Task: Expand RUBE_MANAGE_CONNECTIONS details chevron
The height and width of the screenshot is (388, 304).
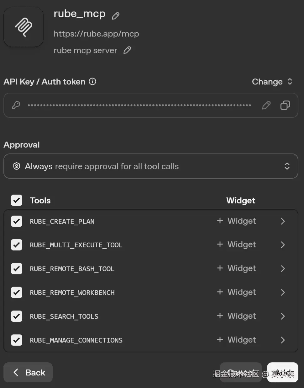Action: (283, 340)
